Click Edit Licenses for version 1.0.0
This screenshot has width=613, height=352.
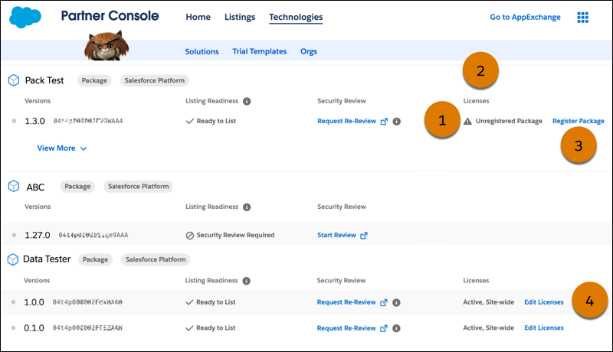coord(544,302)
